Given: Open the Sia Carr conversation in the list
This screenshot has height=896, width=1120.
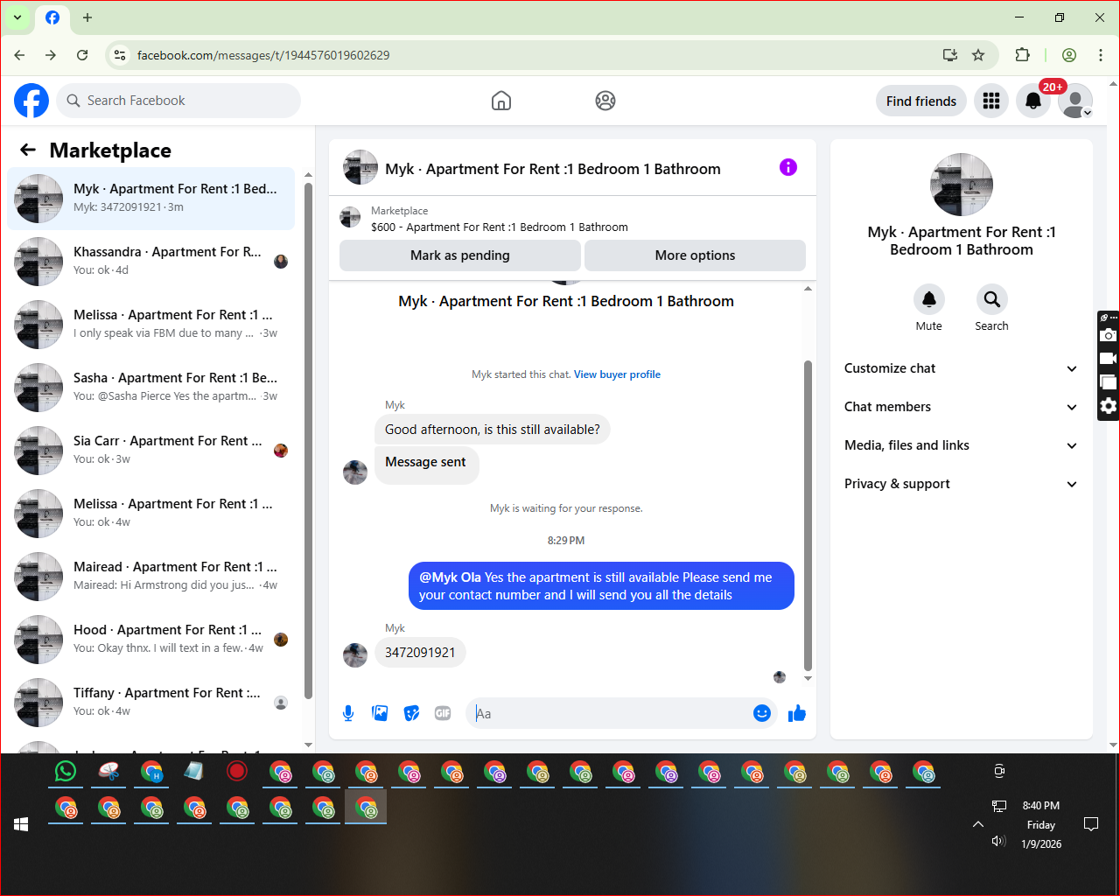Looking at the screenshot, I should pyautogui.click(x=151, y=451).
